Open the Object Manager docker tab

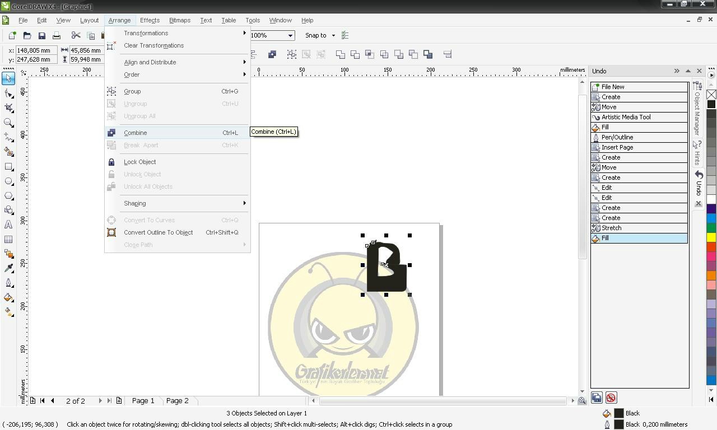[x=697, y=108]
